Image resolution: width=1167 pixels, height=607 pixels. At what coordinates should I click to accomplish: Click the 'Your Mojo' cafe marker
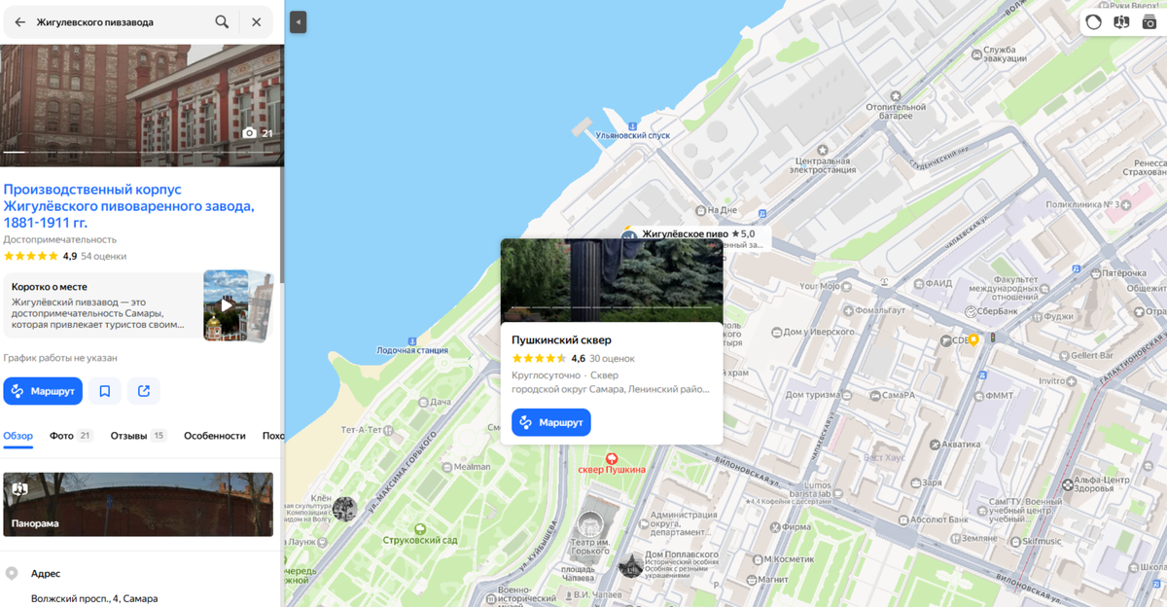click(x=848, y=287)
